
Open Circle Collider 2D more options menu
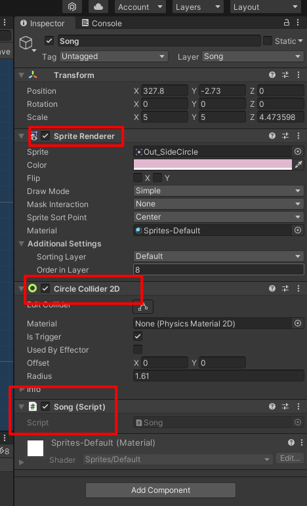[298, 288]
